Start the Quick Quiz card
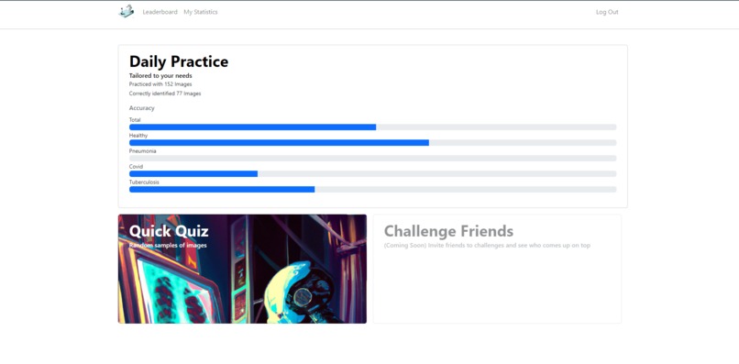The width and height of the screenshot is (739, 364). 242,269
